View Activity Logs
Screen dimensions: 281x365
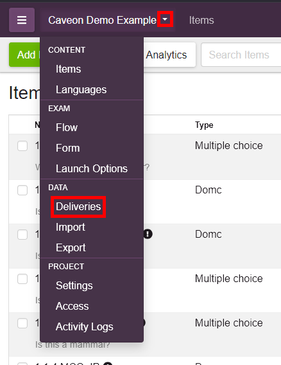coord(85,326)
